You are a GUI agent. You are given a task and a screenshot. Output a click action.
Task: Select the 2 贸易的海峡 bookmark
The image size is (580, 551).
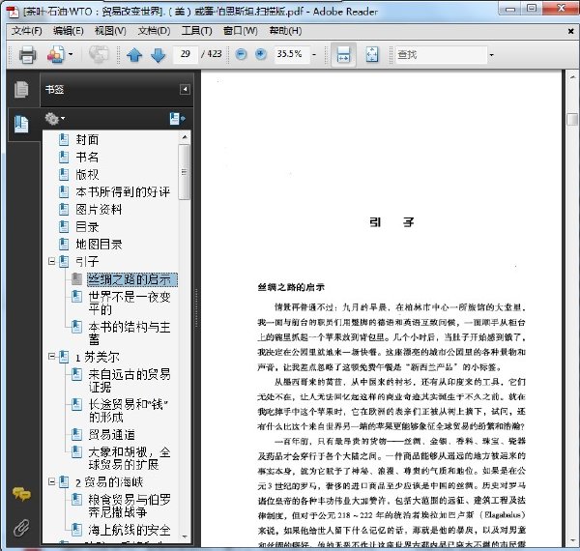click(109, 482)
